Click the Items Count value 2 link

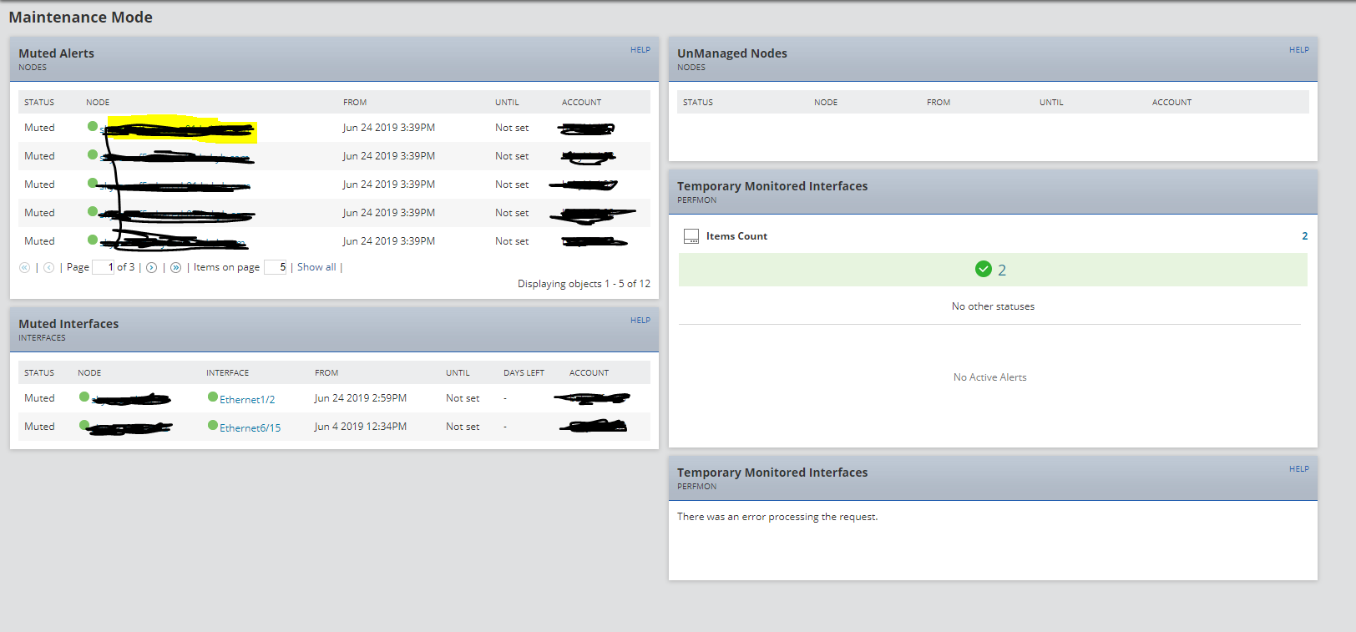click(1305, 236)
